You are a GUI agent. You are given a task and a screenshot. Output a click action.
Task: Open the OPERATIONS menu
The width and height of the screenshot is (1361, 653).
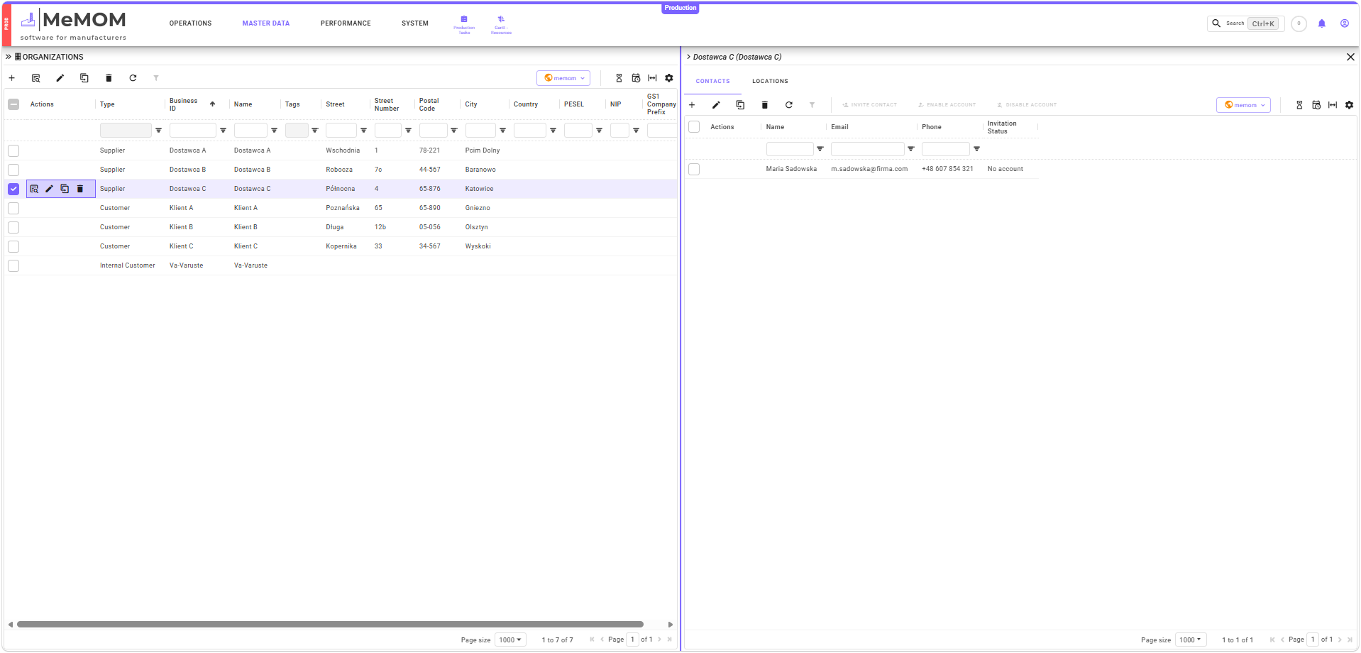pyautogui.click(x=190, y=23)
